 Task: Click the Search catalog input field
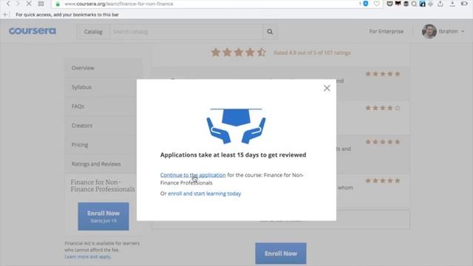click(187, 32)
